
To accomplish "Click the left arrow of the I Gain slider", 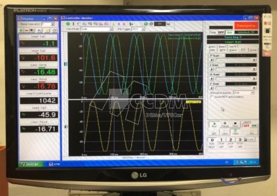I will coord(212,69).
